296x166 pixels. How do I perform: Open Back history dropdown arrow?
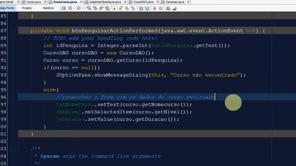click(x=74, y=8)
